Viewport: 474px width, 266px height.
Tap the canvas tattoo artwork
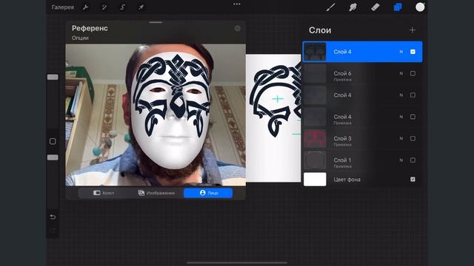tap(276, 101)
